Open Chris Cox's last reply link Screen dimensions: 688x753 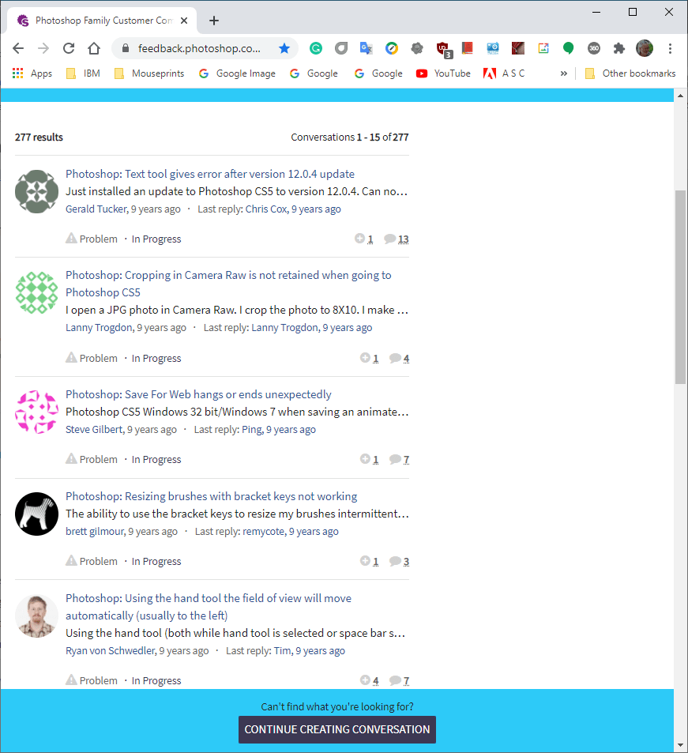click(266, 209)
